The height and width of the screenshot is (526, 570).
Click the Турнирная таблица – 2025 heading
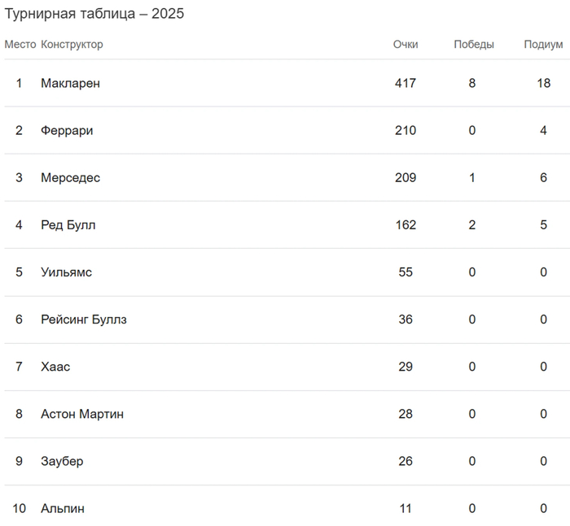(94, 14)
